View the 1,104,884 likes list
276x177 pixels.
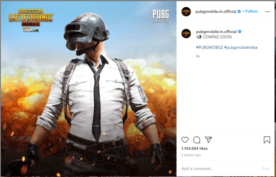[x=194, y=149]
